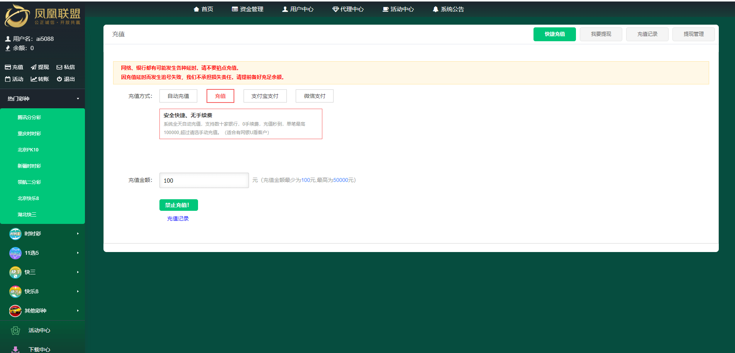This screenshot has width=735, height=353.
Task: Open 代理中心 top menu
Action: coord(348,9)
